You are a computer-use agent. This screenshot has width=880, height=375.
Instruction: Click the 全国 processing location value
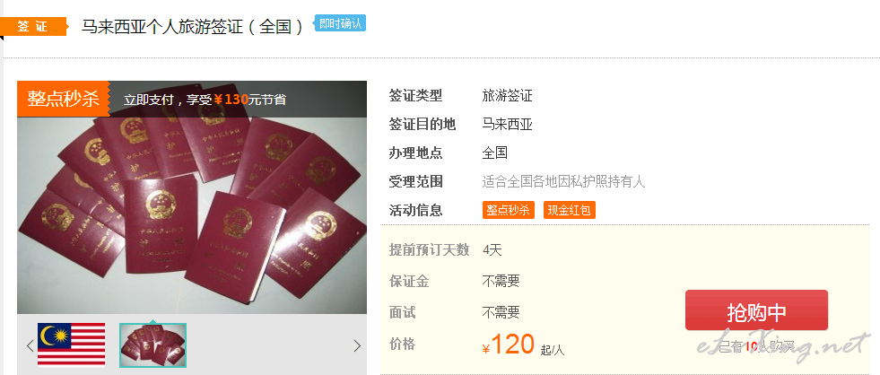[x=494, y=153]
